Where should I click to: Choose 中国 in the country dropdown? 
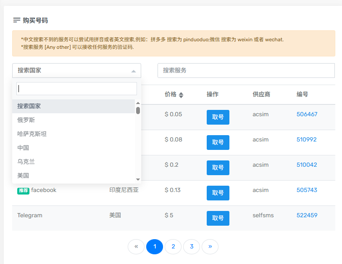click(23, 148)
